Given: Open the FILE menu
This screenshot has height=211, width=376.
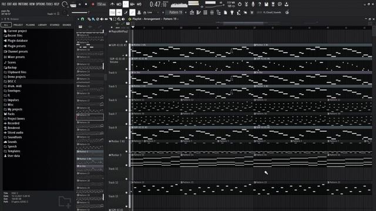Looking at the screenshot, I should [x=4, y=4].
